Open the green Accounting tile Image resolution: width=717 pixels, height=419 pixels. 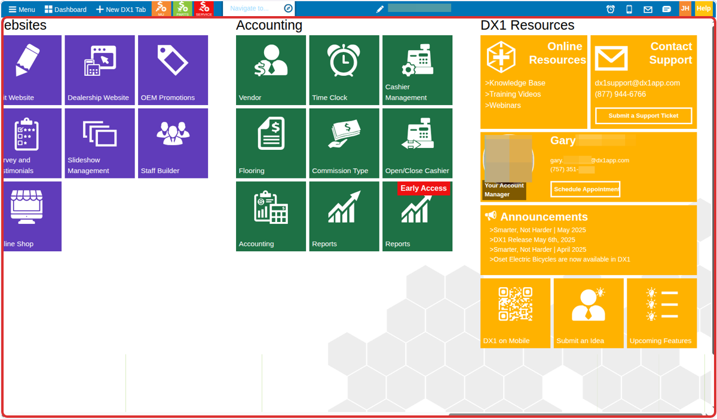pos(271,216)
